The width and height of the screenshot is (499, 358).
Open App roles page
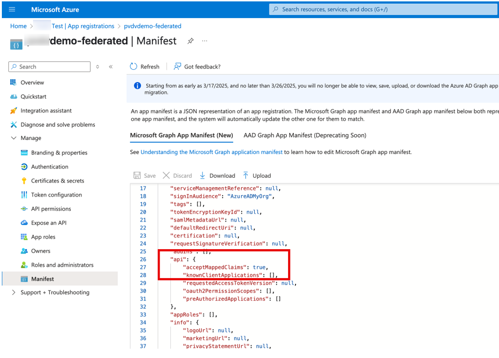pos(43,237)
